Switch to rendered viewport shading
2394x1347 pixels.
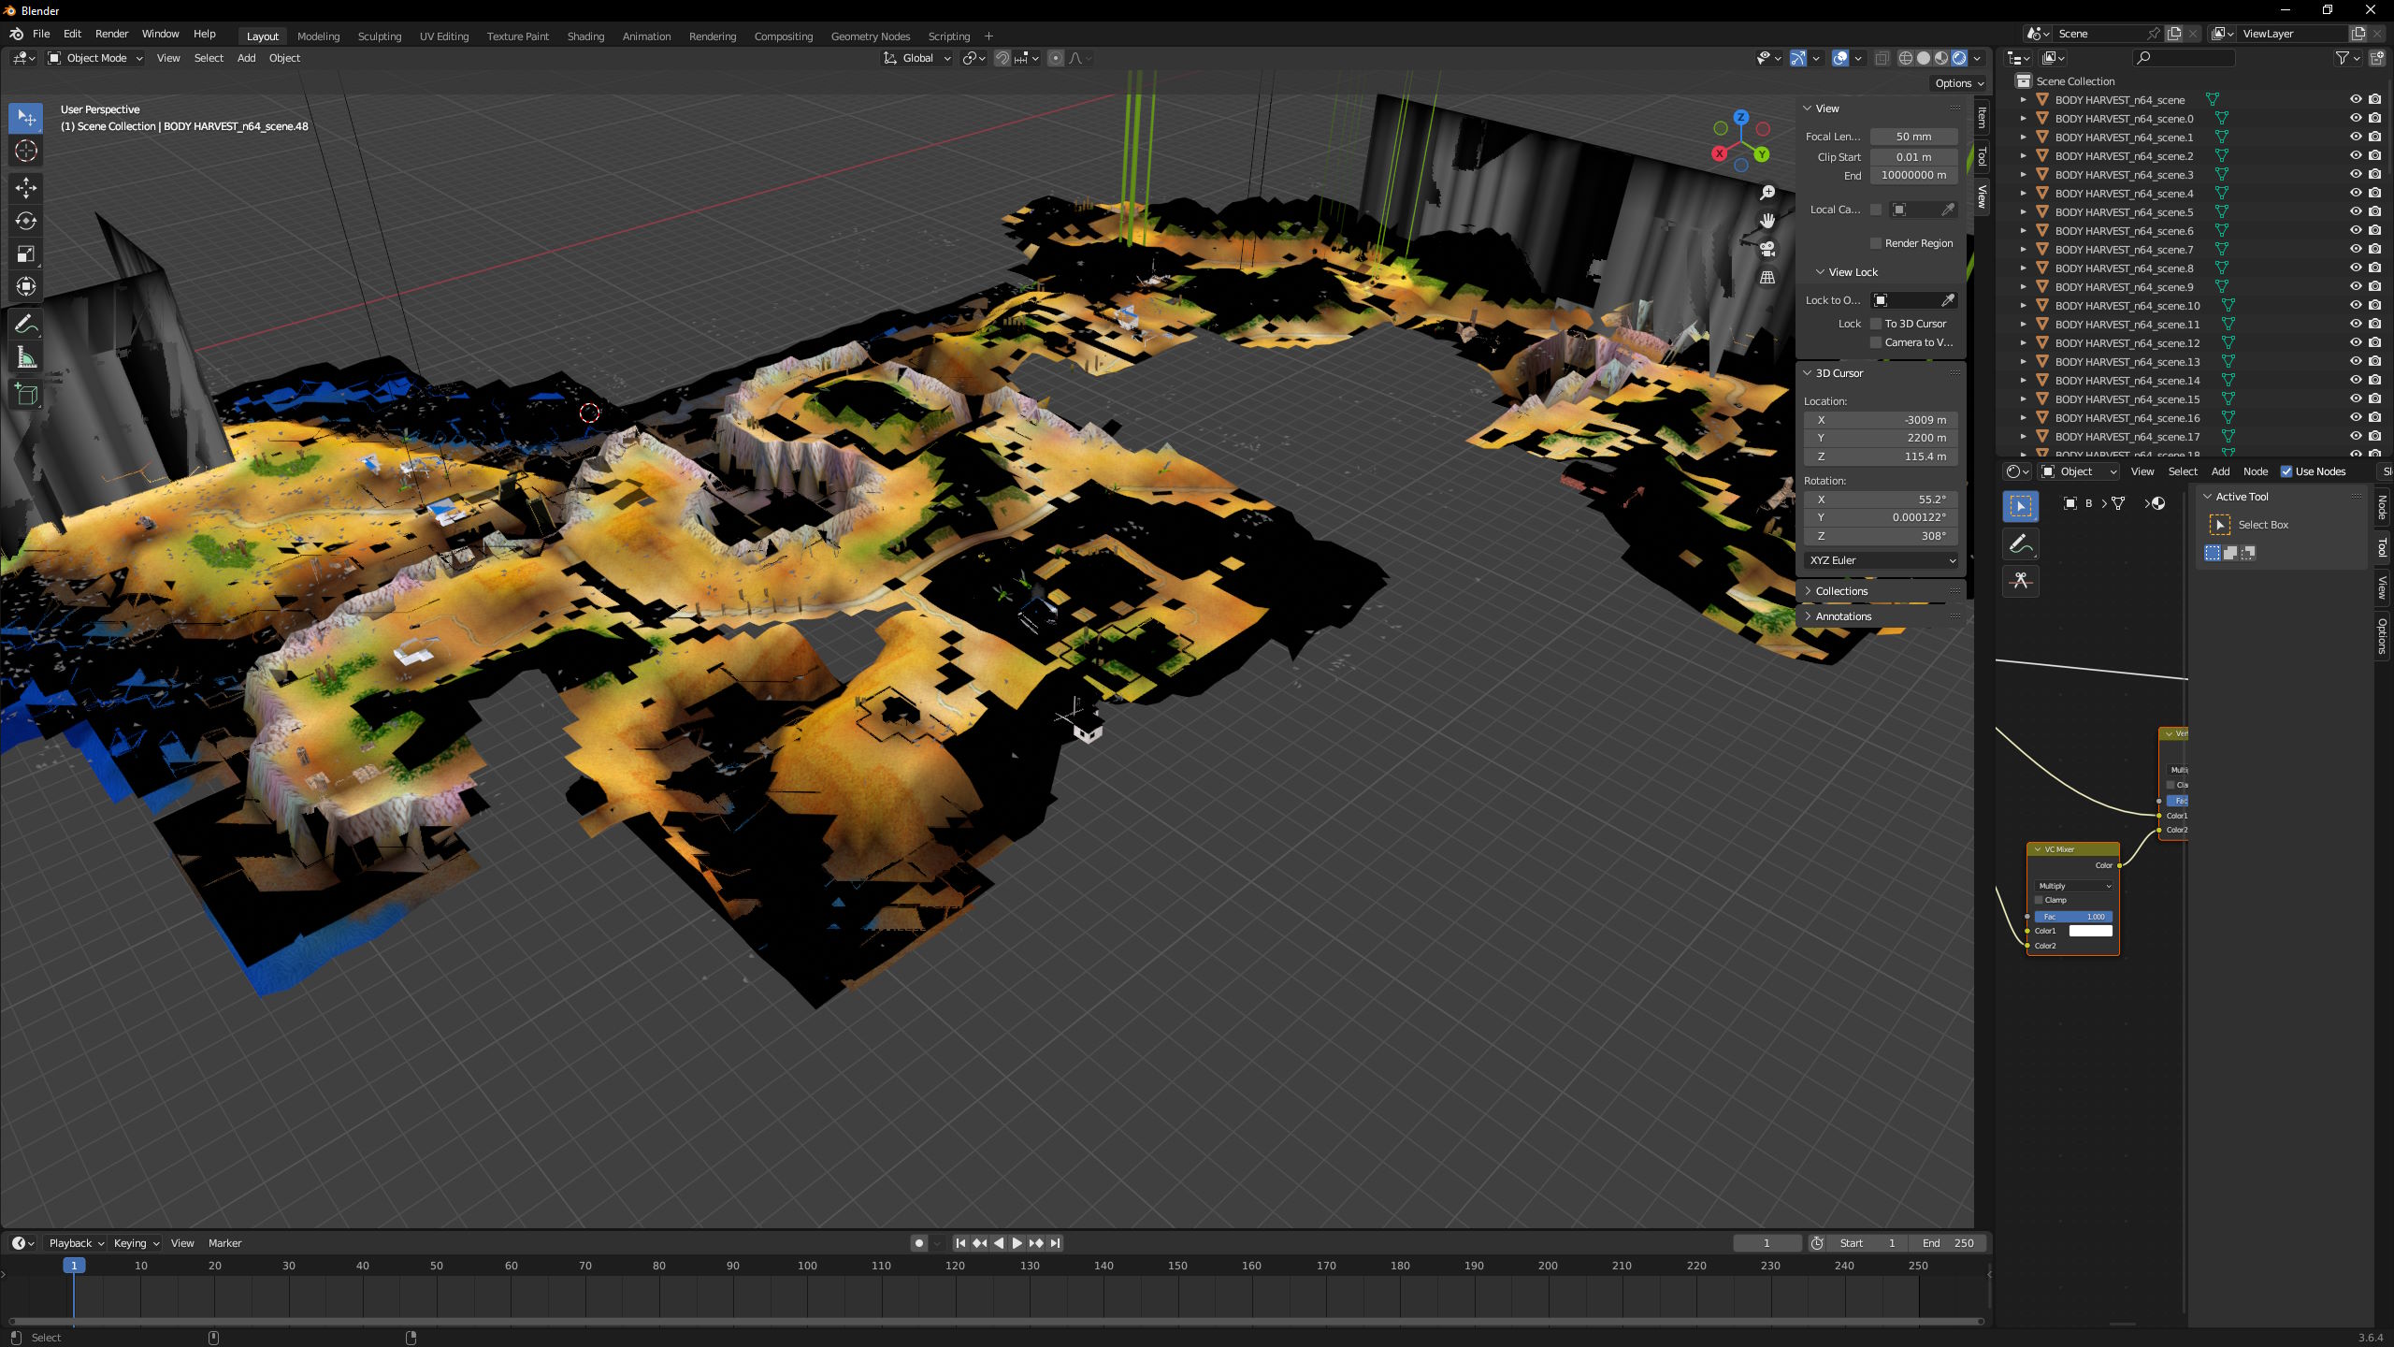point(1959,58)
